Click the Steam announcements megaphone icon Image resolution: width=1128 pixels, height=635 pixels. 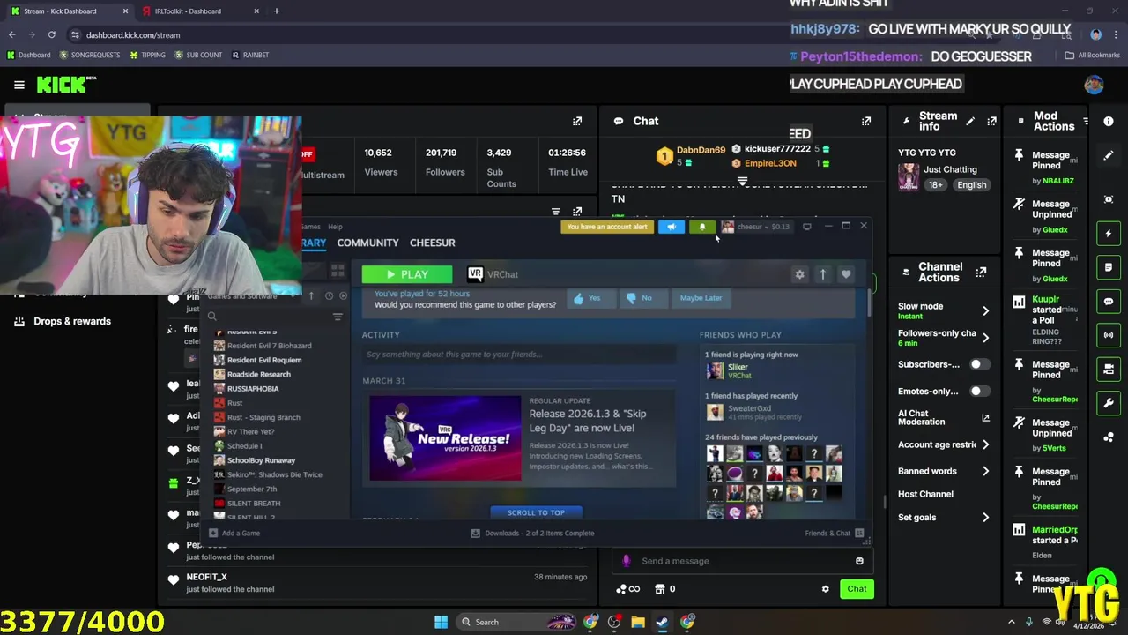coord(671,227)
